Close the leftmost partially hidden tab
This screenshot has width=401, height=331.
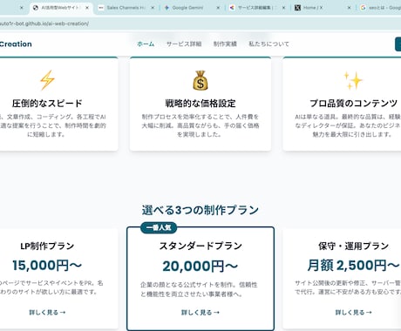21,8
